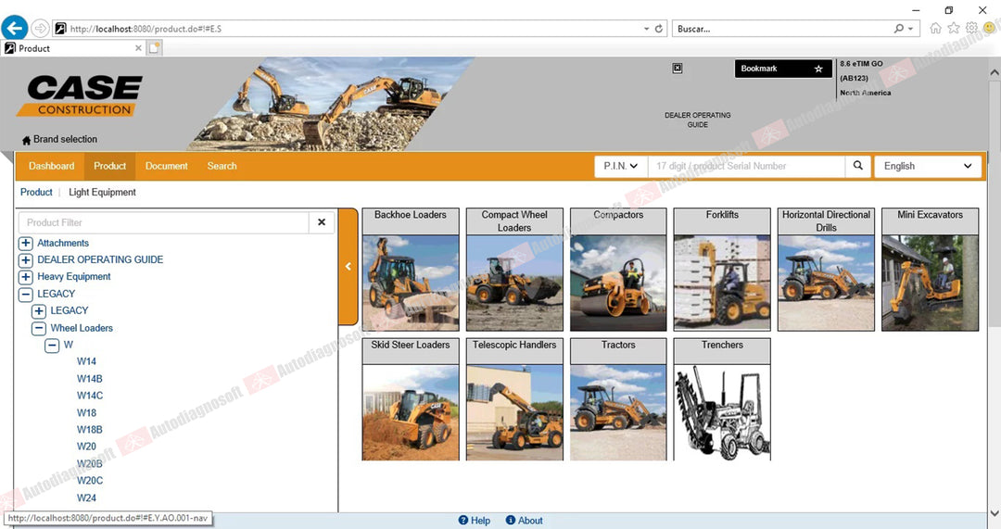Click the small icon above Dealer Operating Guide
This screenshot has width=1001, height=529.
(x=678, y=69)
